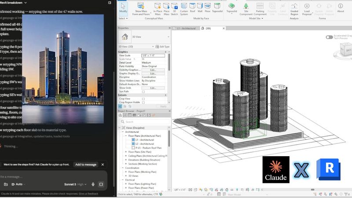Toggle the sidebar panel icon in Claude header
This screenshot has height=198, width=352.
pos(110,3)
